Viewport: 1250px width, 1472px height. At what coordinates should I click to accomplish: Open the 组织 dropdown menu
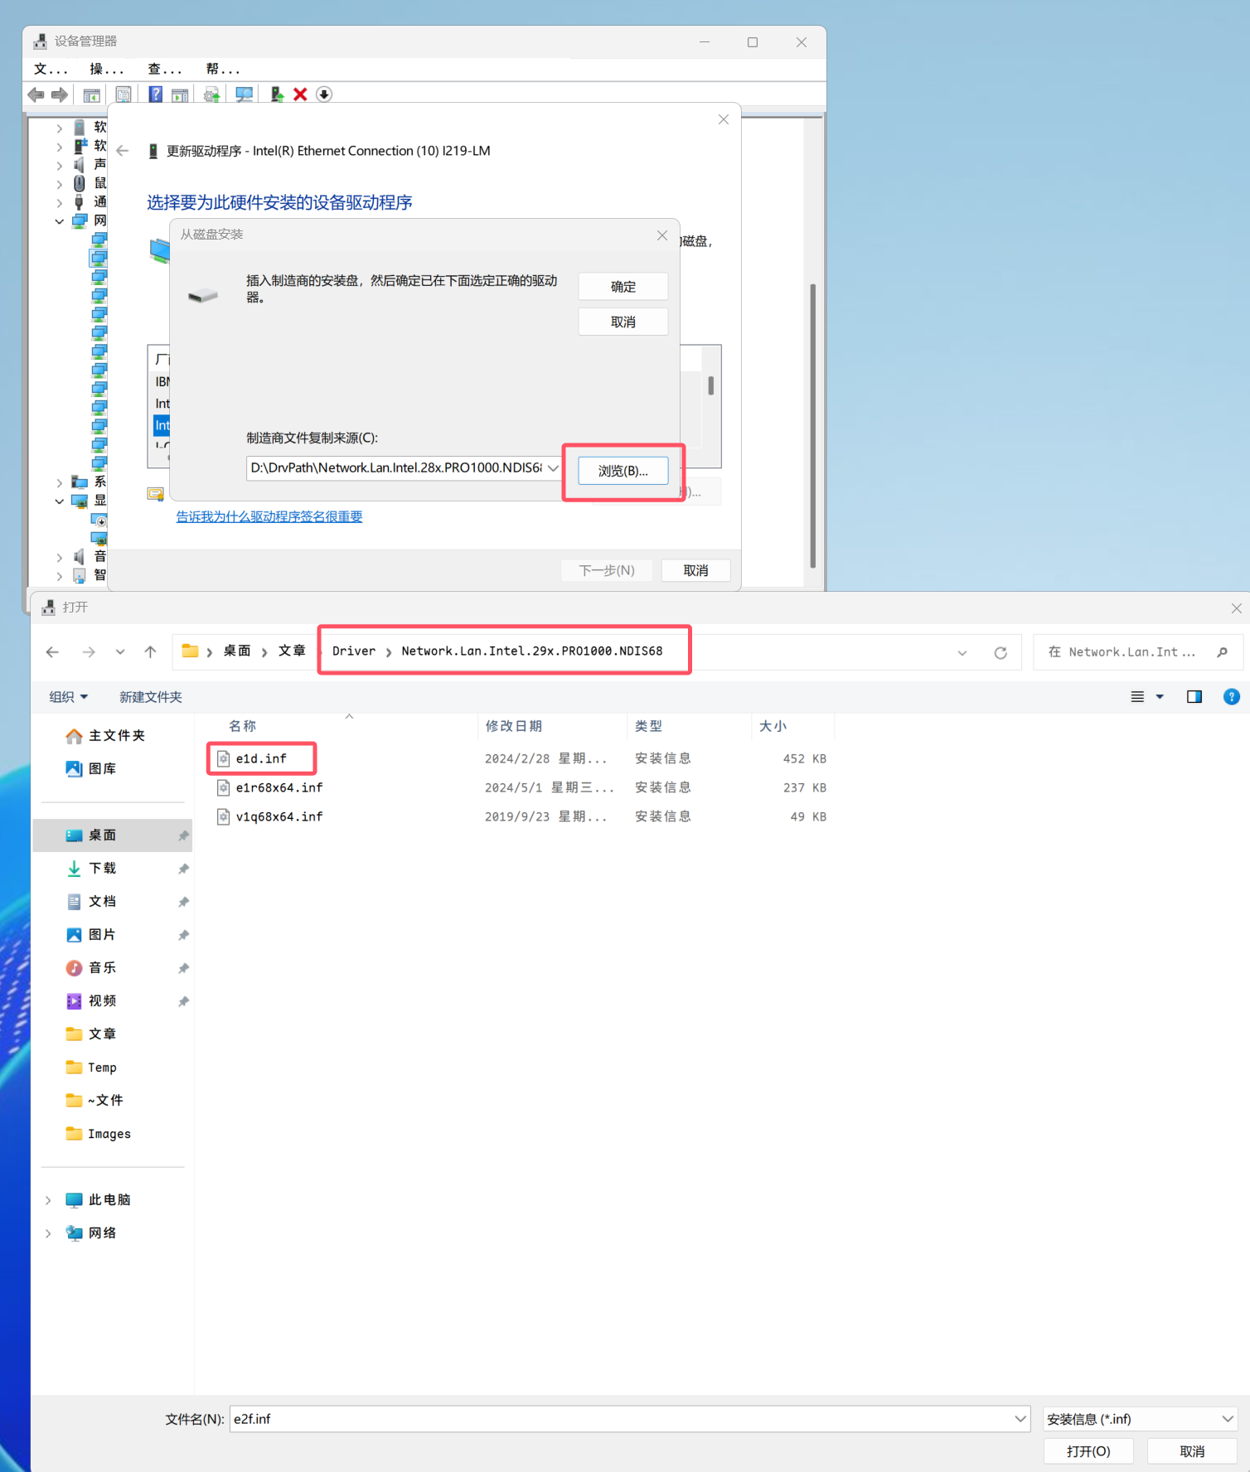[69, 697]
